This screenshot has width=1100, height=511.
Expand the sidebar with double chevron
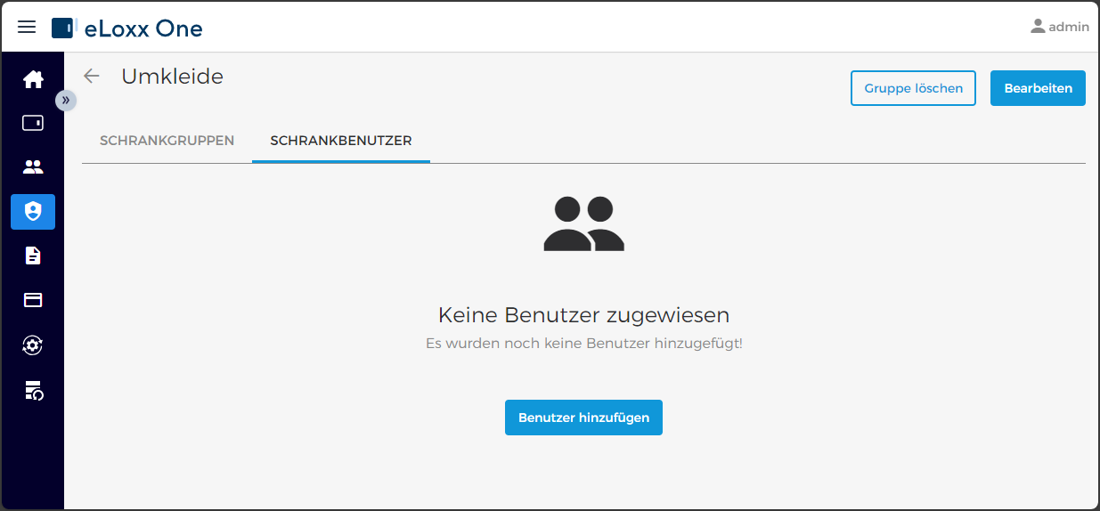pyautogui.click(x=66, y=101)
